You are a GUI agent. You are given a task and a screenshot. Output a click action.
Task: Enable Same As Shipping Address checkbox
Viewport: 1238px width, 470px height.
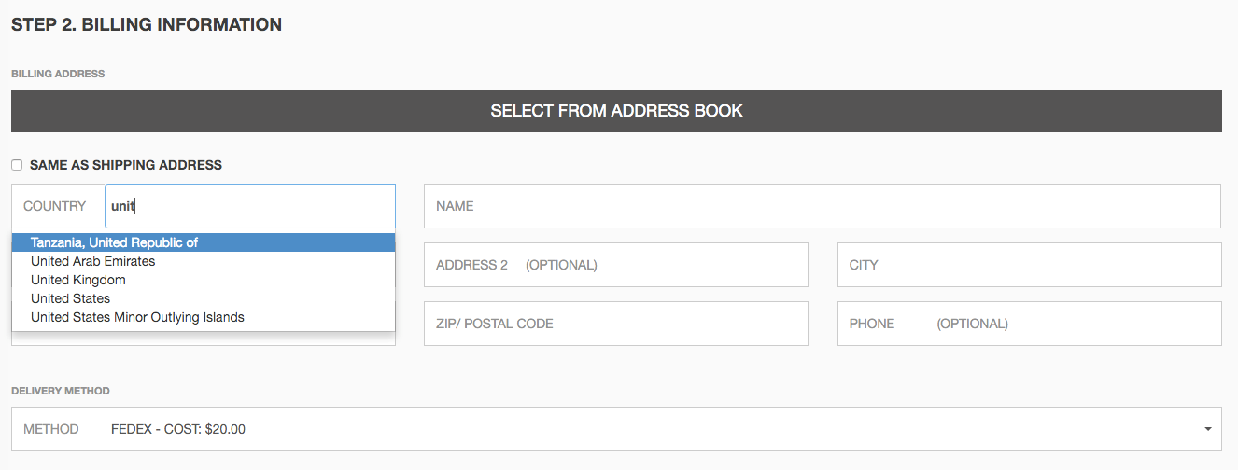[x=17, y=165]
